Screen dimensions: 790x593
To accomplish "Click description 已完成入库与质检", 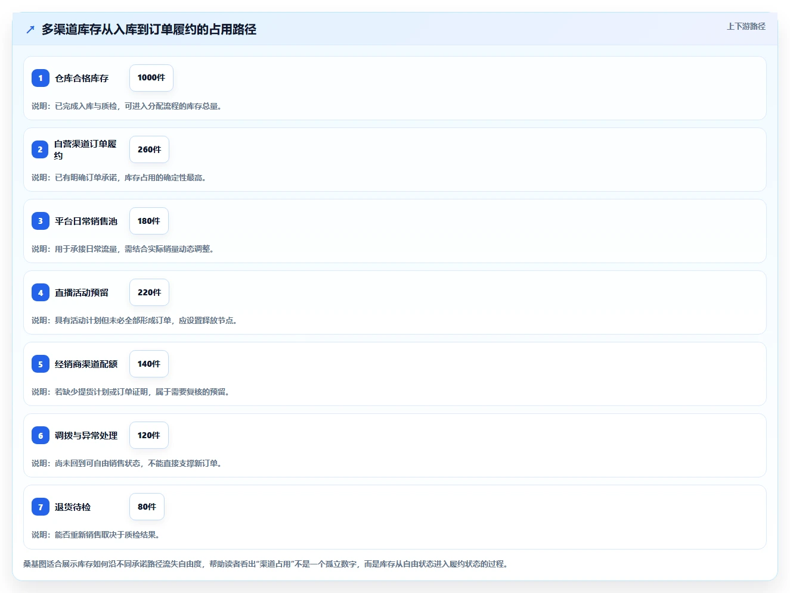I will pyautogui.click(x=127, y=106).
